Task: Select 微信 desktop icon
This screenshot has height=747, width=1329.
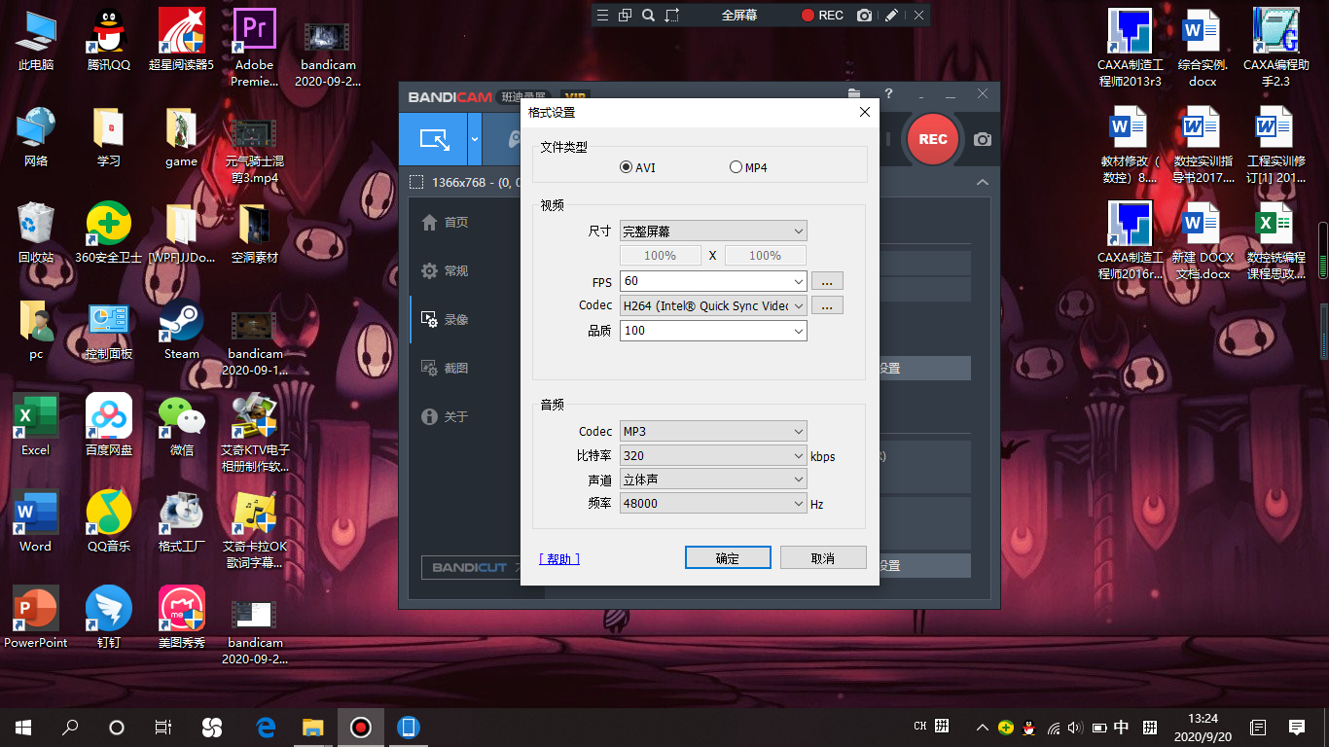Action: [x=181, y=425]
